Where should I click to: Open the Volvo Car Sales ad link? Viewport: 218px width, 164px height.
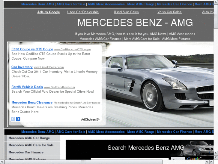click(169, 12)
